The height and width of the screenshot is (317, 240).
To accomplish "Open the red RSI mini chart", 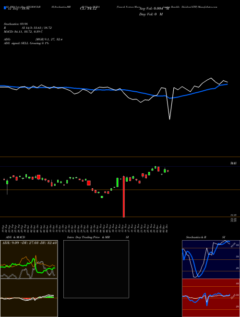I will point(211,298).
